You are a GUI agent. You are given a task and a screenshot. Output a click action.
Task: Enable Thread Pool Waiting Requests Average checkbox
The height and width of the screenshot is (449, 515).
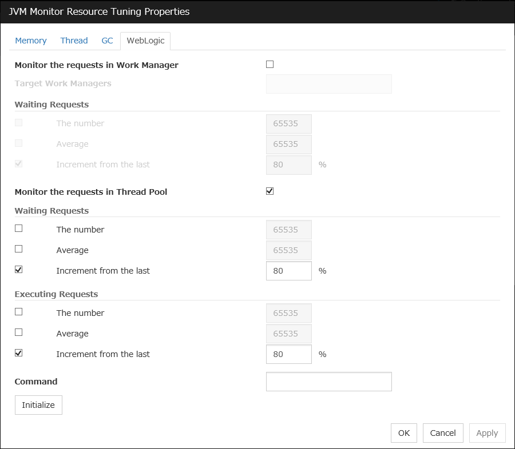pos(19,249)
